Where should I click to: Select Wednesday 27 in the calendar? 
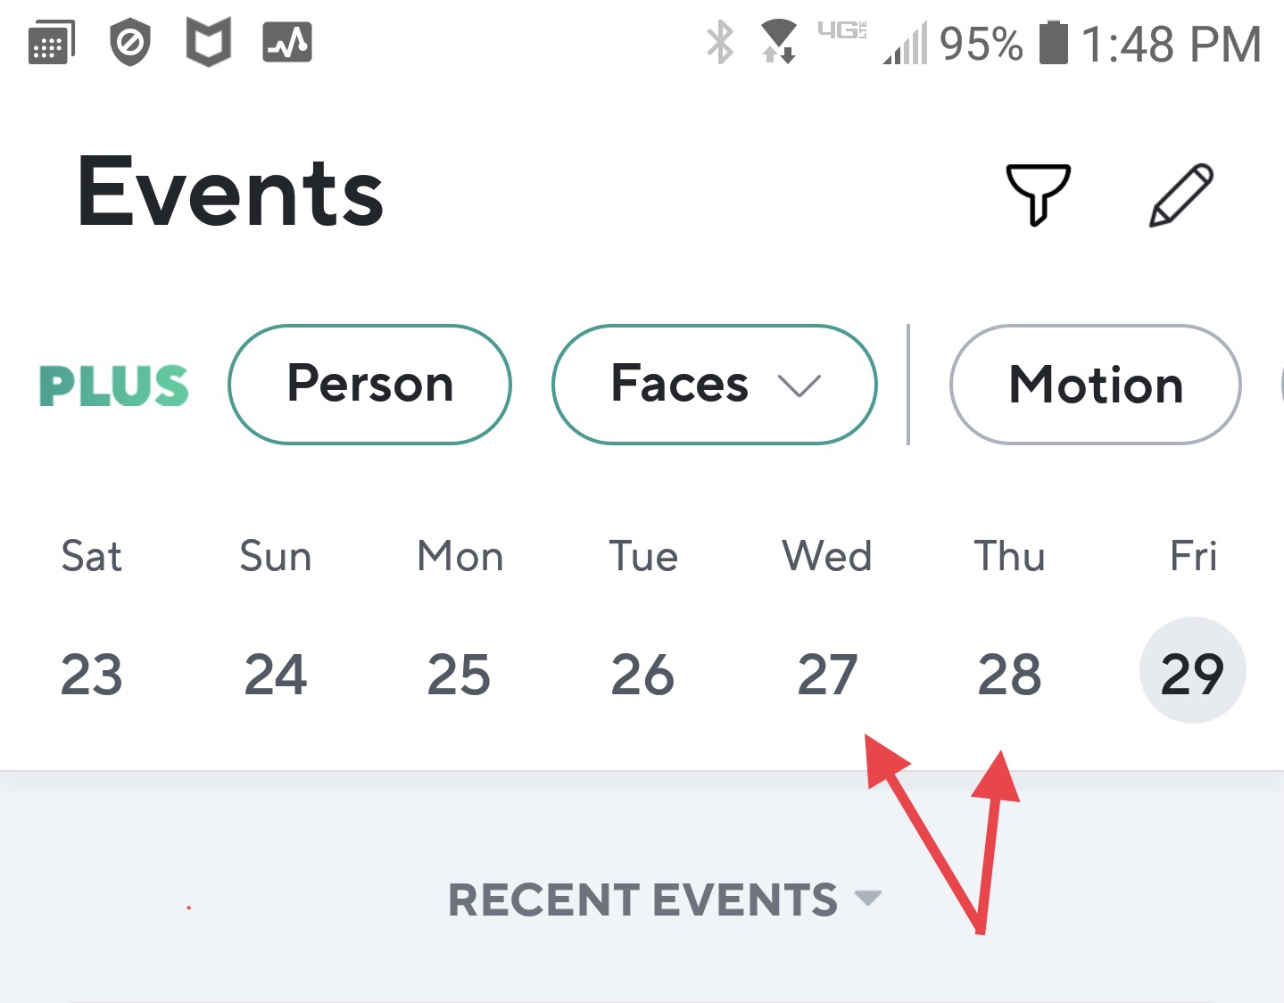click(827, 675)
